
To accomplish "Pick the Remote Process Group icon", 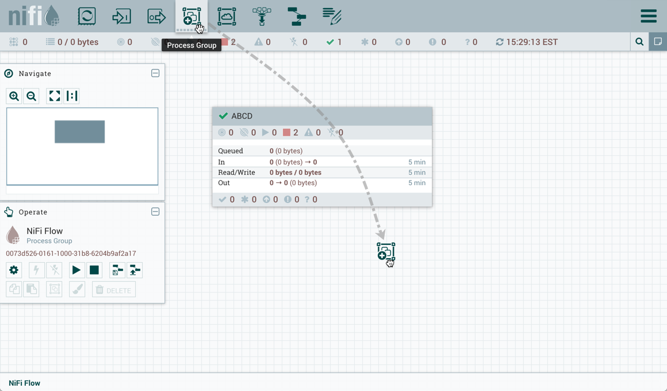I will pos(227,16).
